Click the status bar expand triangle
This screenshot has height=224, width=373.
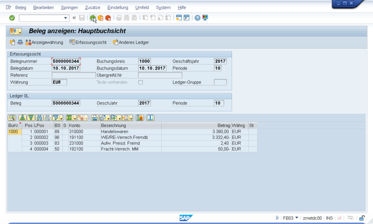point(277,218)
